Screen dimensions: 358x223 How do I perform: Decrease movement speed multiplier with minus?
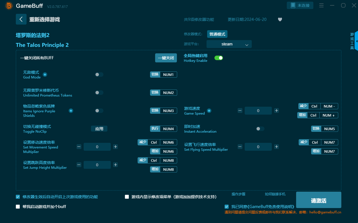[79, 147]
